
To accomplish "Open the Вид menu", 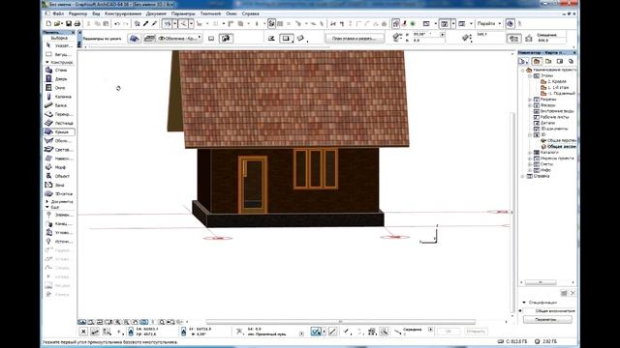I will point(96,14).
